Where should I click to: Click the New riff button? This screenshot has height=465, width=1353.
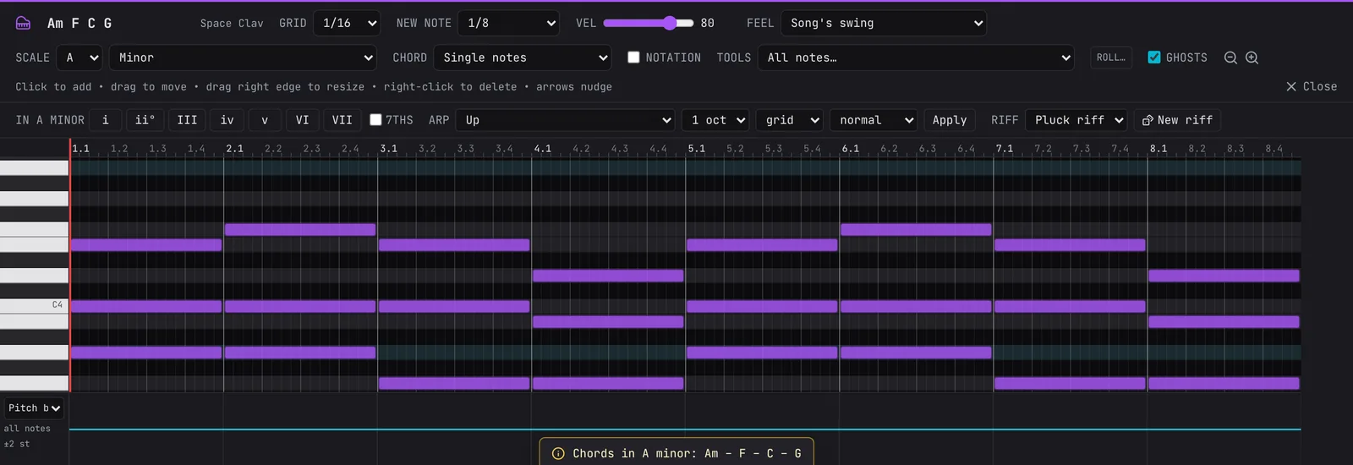[x=1177, y=120]
